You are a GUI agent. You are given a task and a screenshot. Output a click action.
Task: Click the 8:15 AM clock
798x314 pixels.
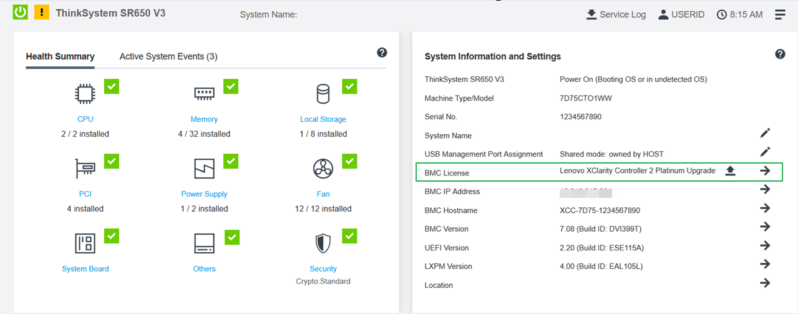pyautogui.click(x=739, y=14)
